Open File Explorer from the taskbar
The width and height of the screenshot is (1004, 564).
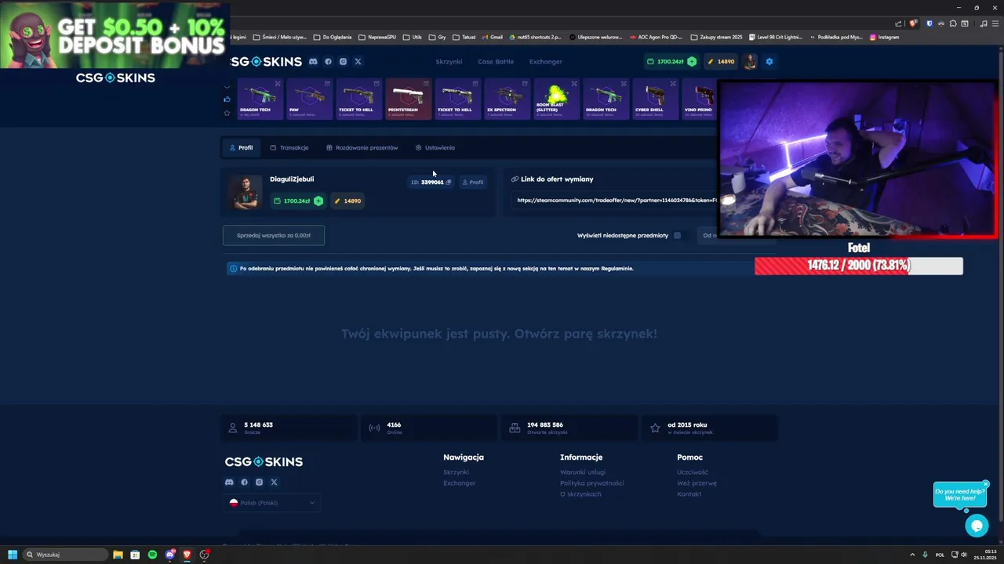point(118,555)
